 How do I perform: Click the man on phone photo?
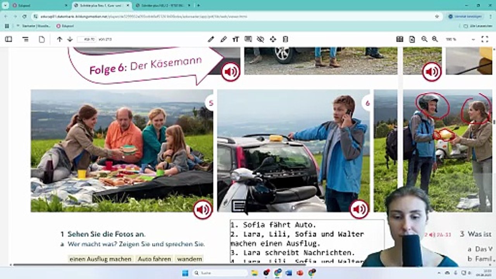(293, 151)
